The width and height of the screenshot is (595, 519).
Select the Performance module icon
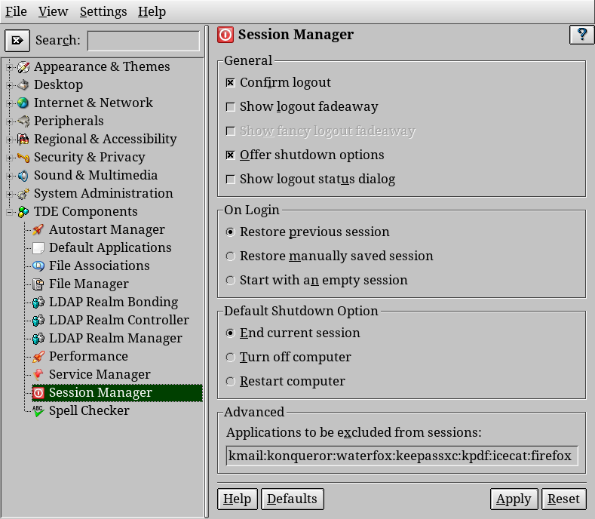(38, 357)
